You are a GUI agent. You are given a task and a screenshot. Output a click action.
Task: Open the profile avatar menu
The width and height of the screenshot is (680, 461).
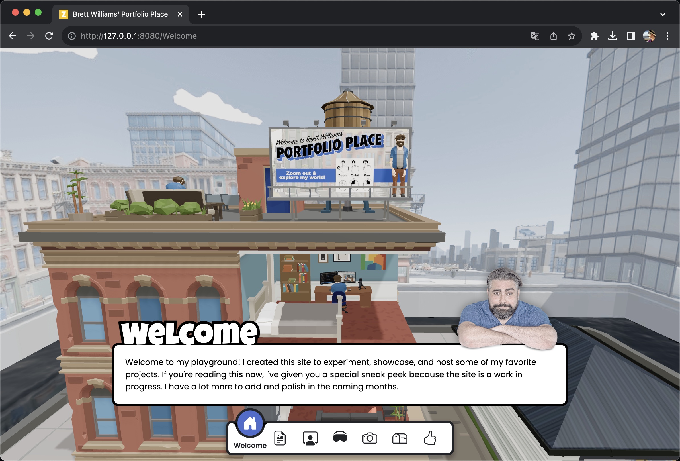point(649,36)
